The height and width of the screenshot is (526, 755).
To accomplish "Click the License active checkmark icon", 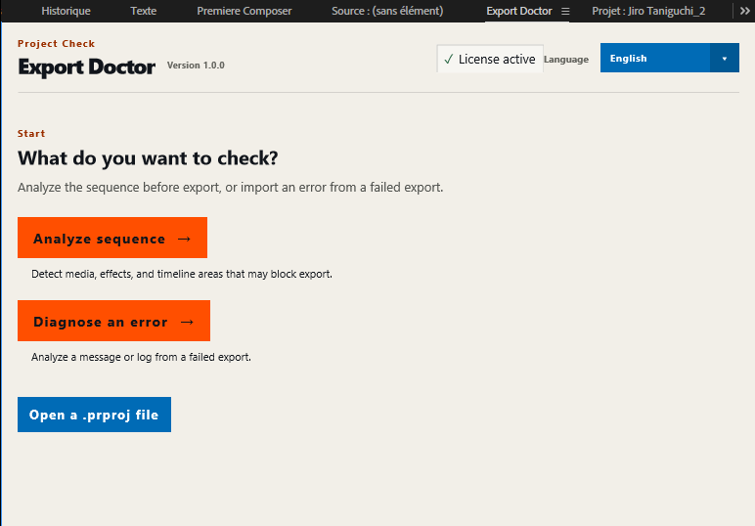I will click(449, 60).
